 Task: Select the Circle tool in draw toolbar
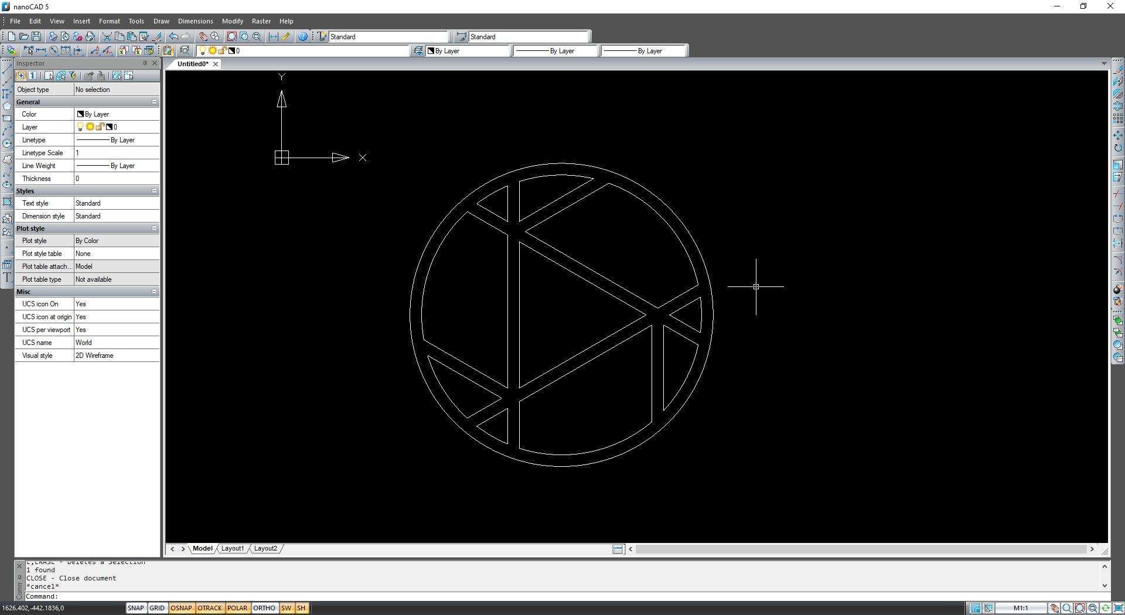click(x=7, y=143)
